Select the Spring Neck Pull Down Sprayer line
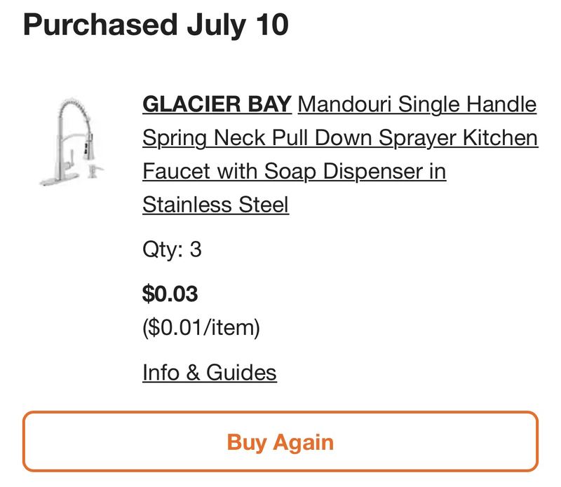Viewport: 561px width, 487px height. 340,137
